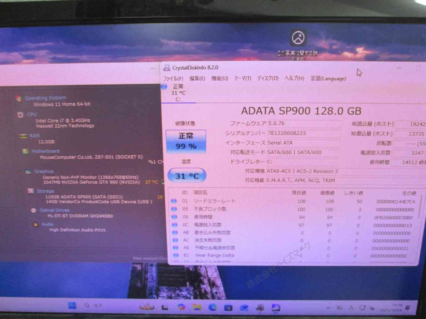This screenshot has width=426, height=319.
Task: Click the taskbar search box
Action: 93,306
